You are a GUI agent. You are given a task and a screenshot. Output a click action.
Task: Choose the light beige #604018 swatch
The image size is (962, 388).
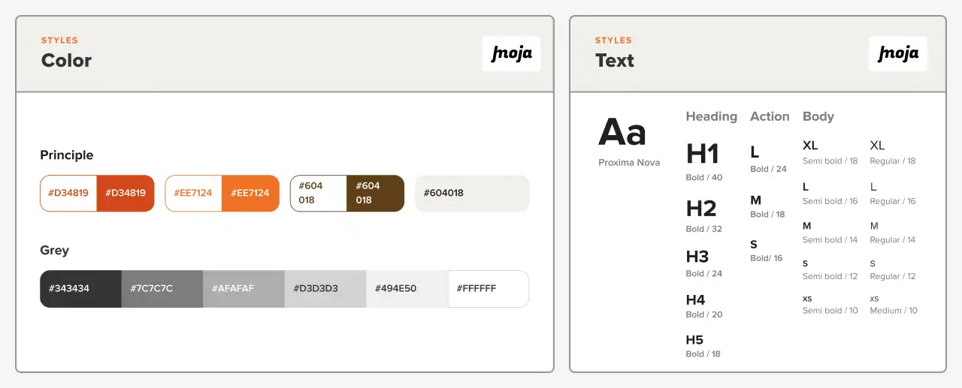(x=472, y=193)
